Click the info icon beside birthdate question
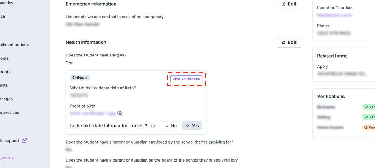The width and height of the screenshot is (375, 168). 153,126
